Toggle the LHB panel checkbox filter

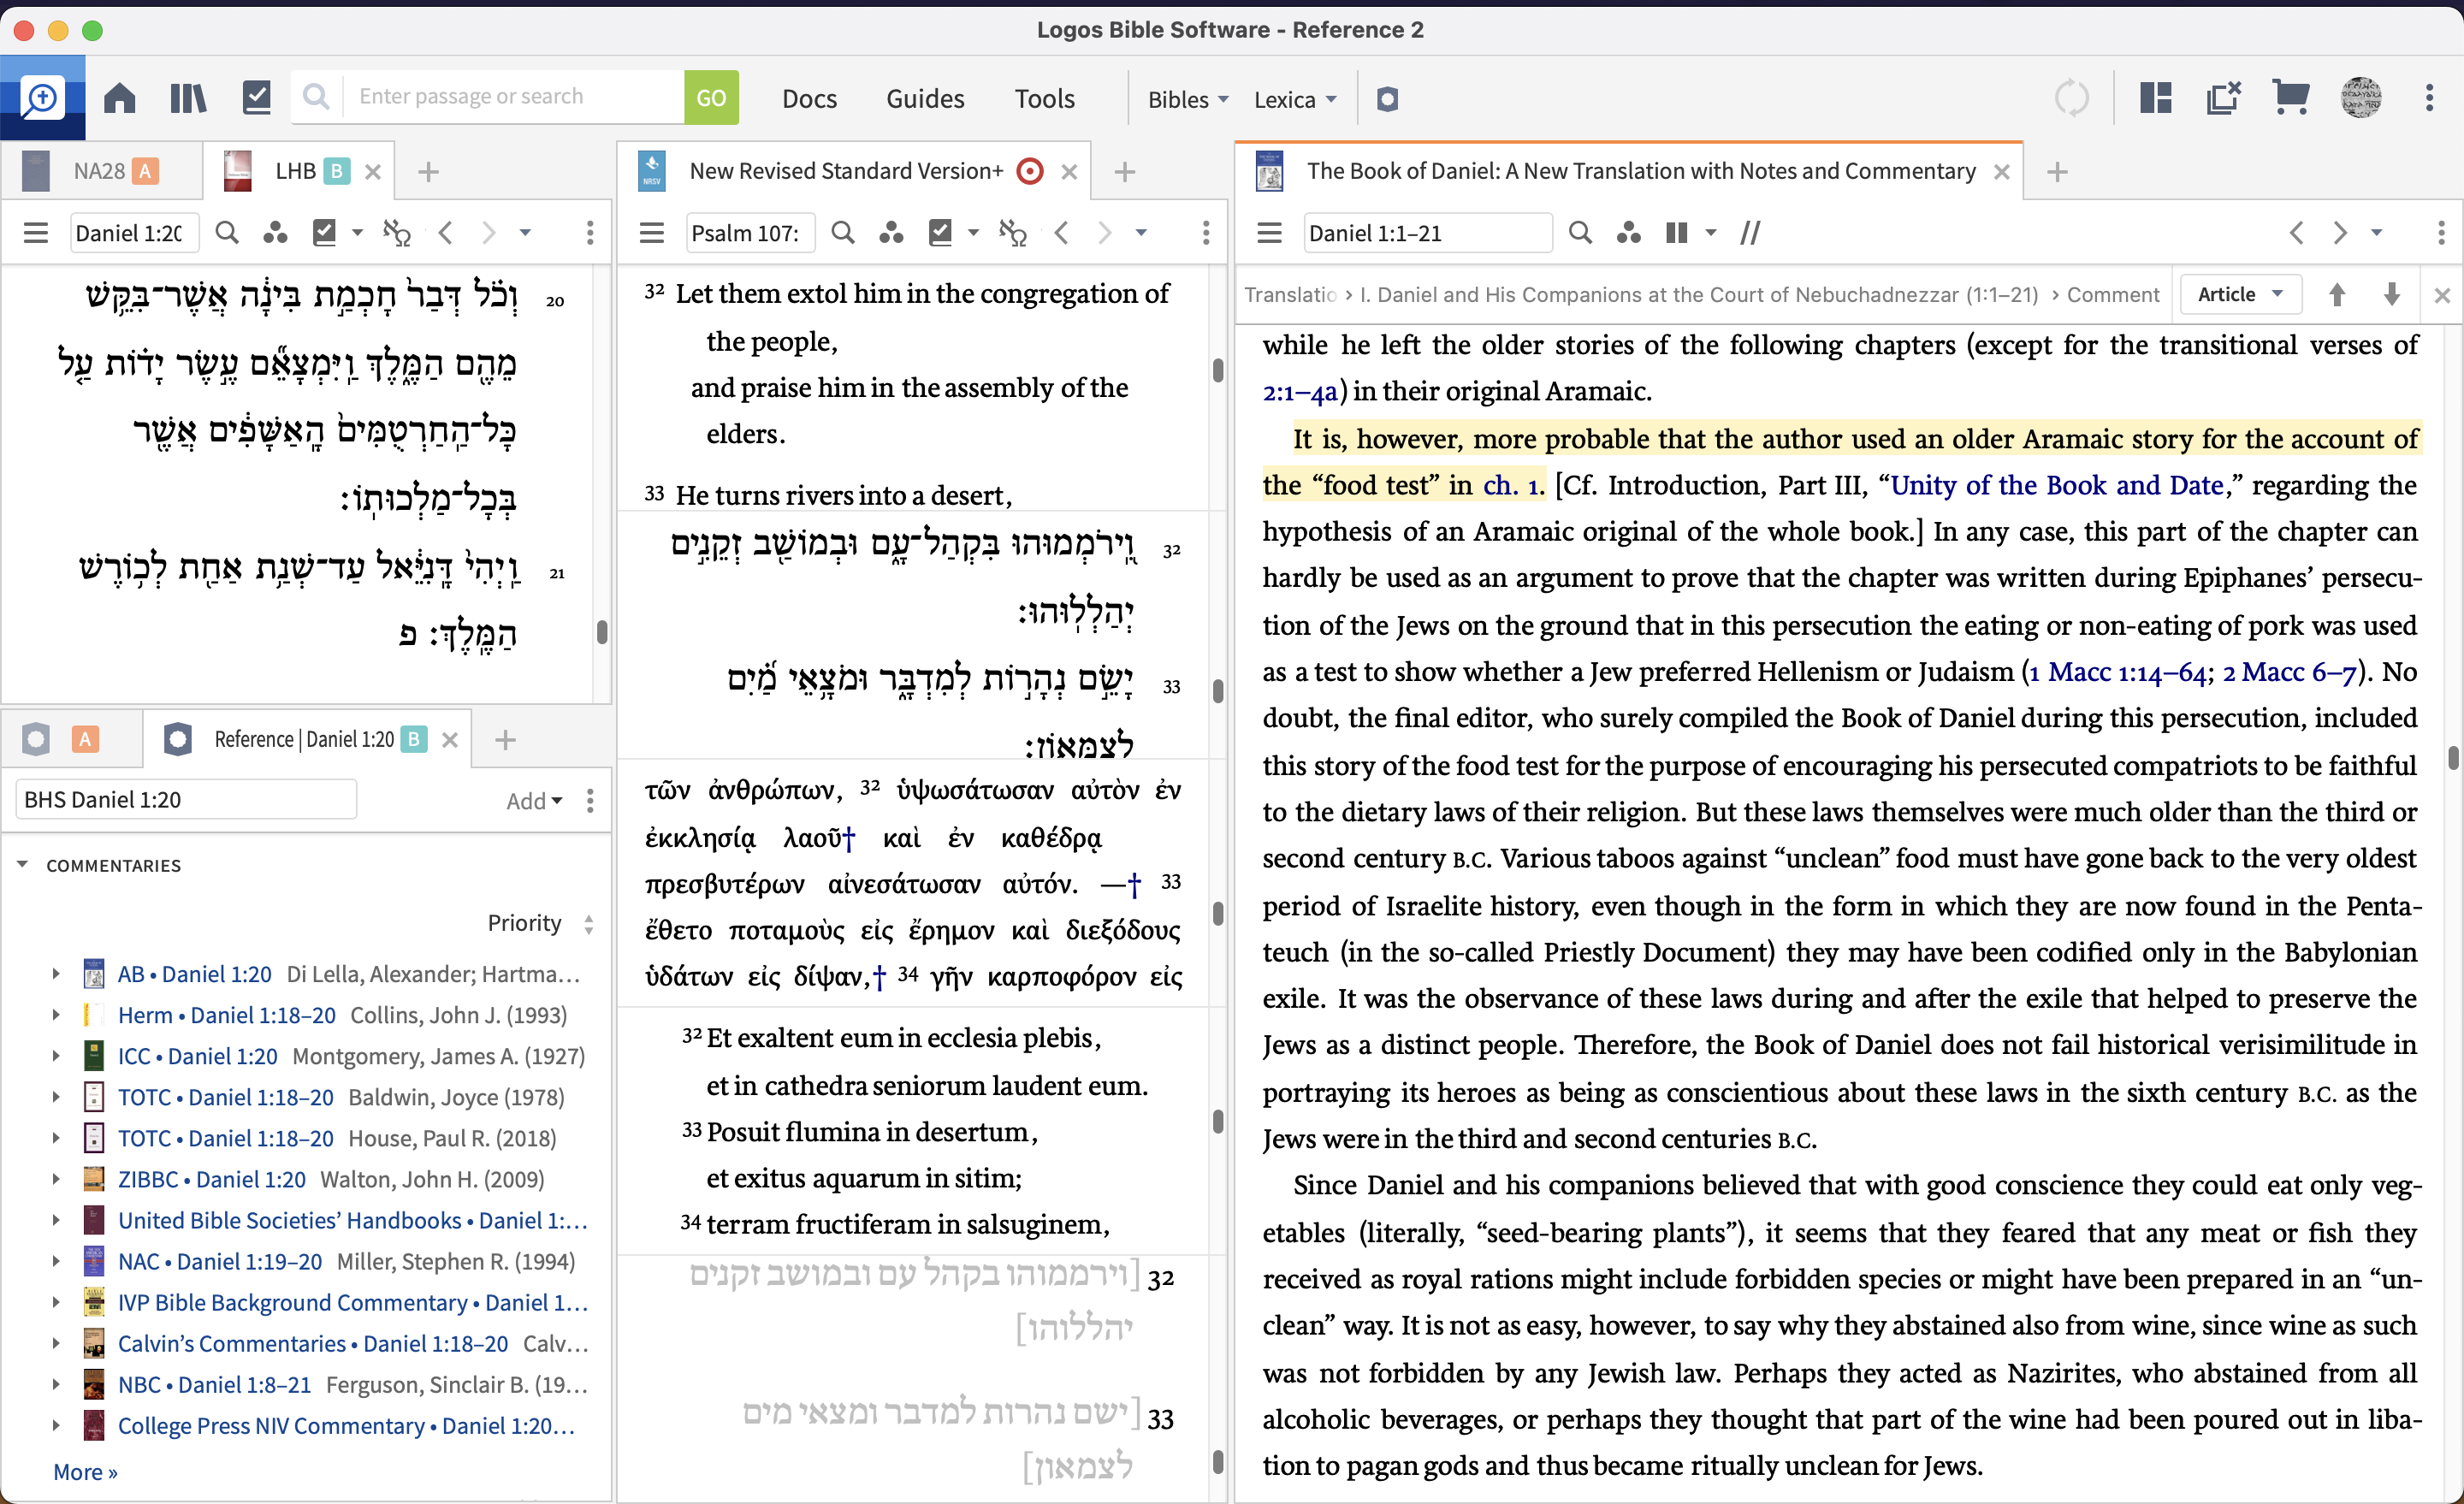[x=324, y=233]
